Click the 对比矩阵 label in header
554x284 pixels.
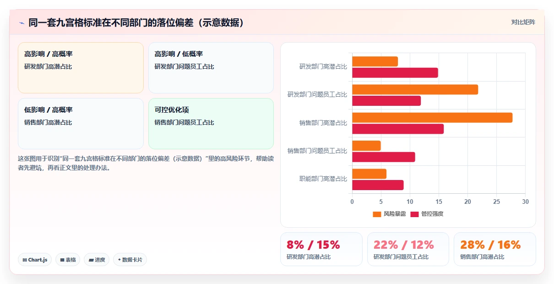click(523, 22)
